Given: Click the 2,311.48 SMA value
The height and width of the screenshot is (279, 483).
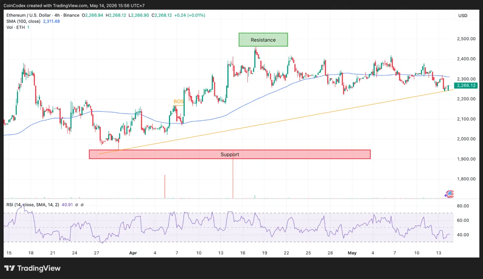Looking at the screenshot, I should pos(51,21).
